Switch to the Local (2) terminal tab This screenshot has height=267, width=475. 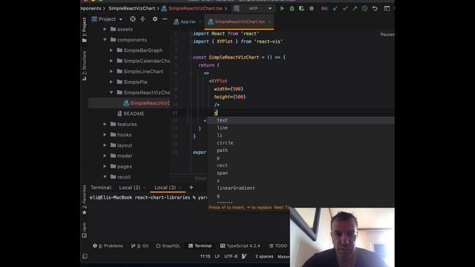pos(130,188)
